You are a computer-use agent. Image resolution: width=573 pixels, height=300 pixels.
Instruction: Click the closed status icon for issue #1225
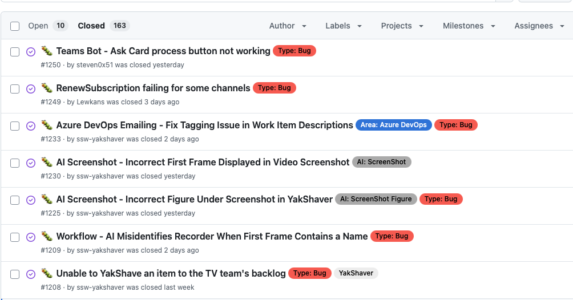[31, 200]
